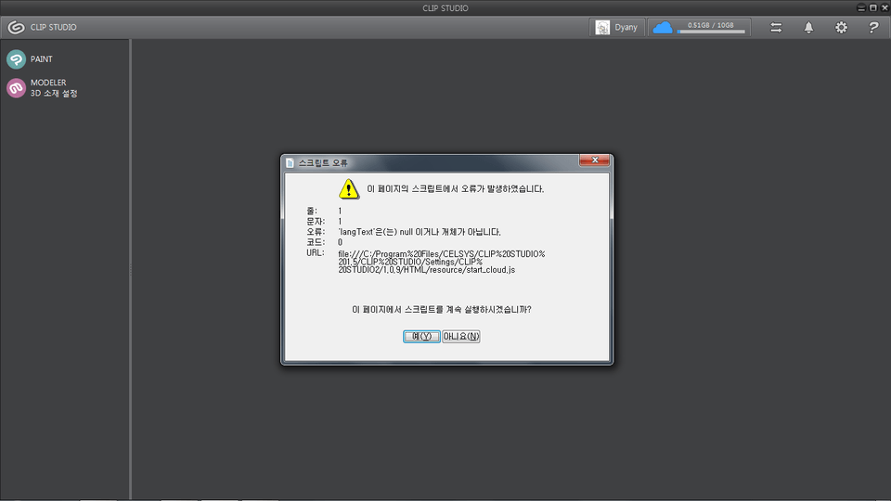891x501 pixels.
Task: Click the yellow warning icon
Action: point(349,188)
